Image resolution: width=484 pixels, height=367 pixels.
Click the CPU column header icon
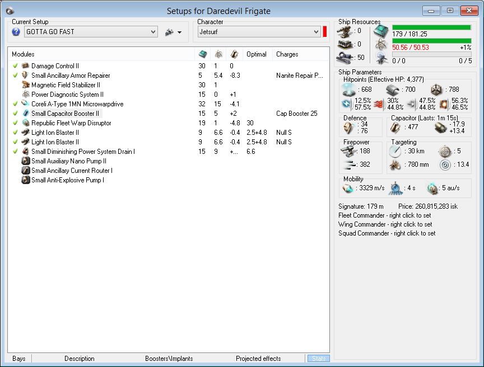coord(203,54)
